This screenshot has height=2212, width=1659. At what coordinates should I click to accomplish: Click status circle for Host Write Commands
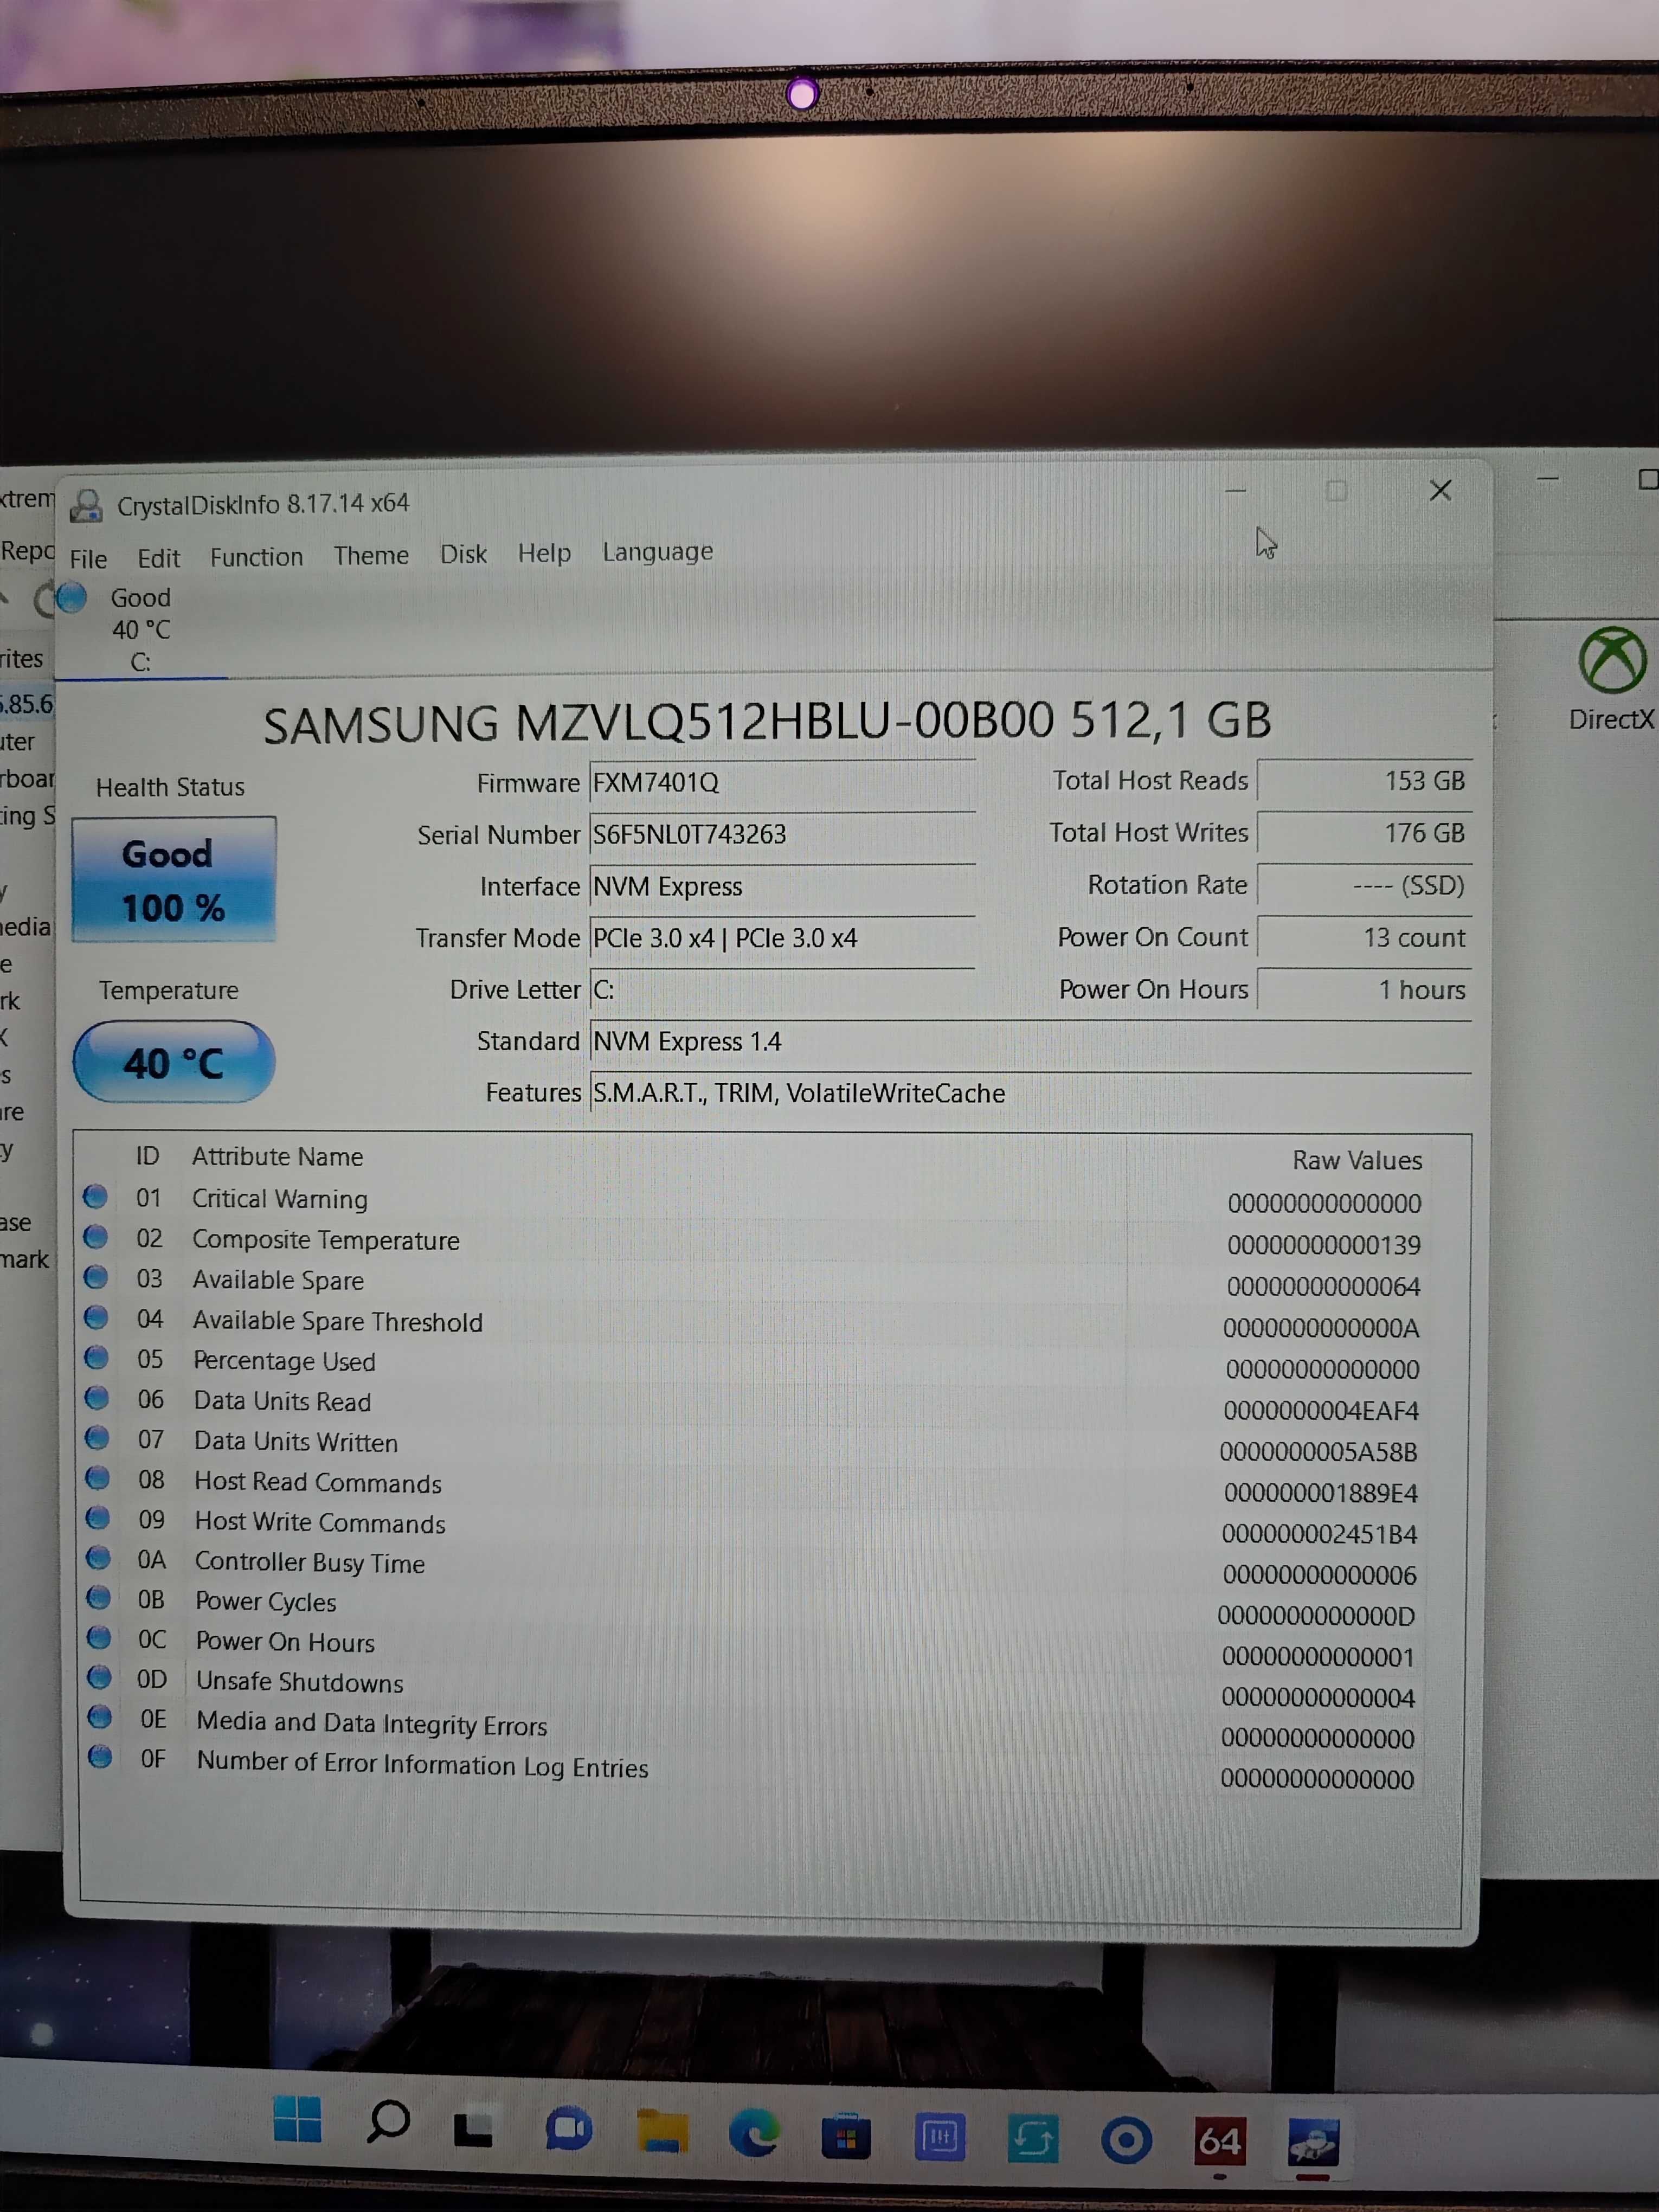click(x=98, y=1517)
